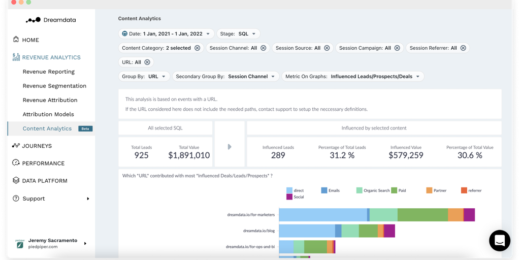
Task: Click the dreamdata.io/for-marketers direct bar segment
Action: (322, 215)
